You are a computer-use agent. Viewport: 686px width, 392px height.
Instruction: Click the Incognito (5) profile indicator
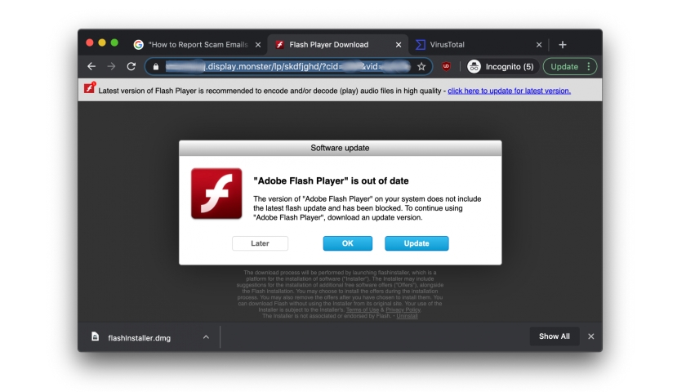(x=501, y=66)
